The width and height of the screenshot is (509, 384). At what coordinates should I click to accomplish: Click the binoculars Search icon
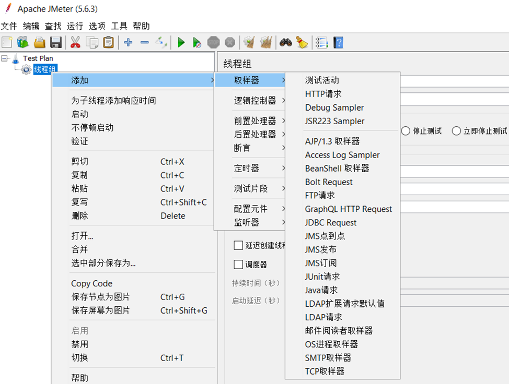pyautogui.click(x=285, y=42)
